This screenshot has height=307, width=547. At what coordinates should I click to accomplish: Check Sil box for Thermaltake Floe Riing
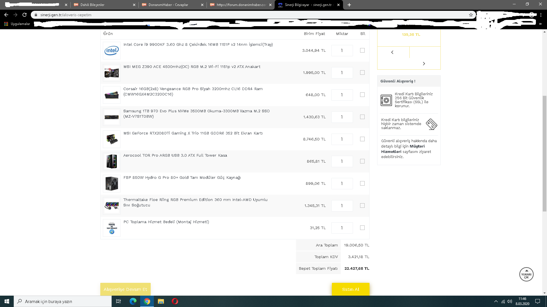[x=362, y=206]
